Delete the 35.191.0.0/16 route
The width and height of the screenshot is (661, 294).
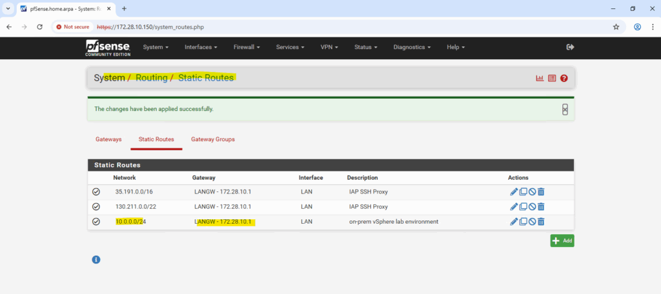pos(542,191)
